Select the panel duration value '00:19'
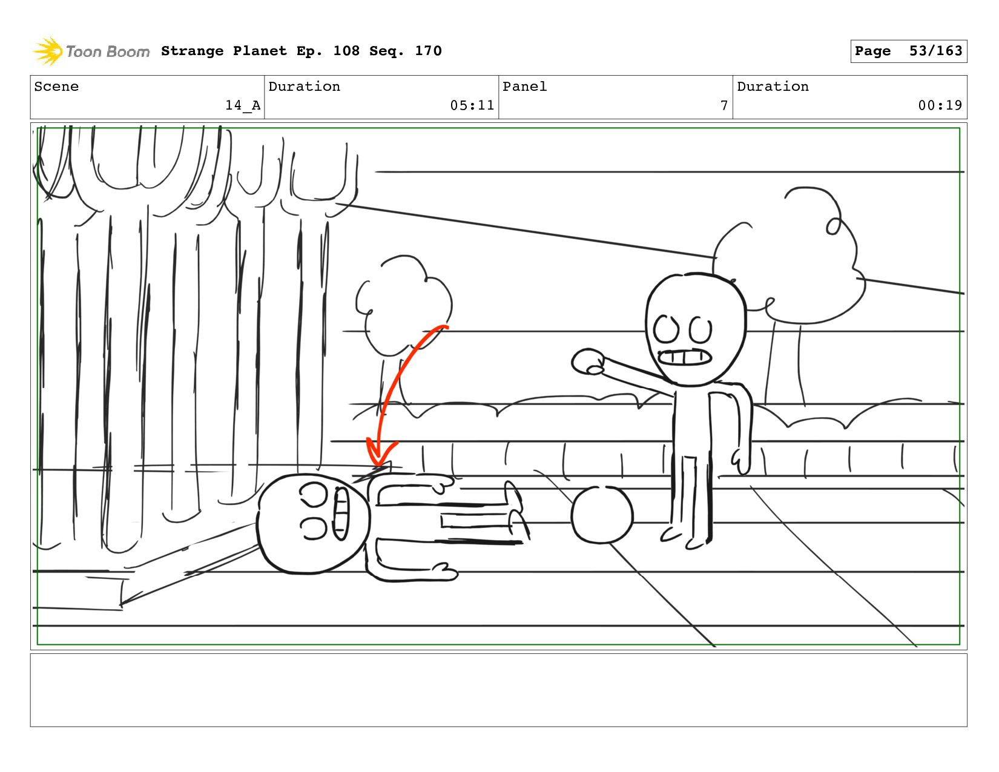 point(940,105)
